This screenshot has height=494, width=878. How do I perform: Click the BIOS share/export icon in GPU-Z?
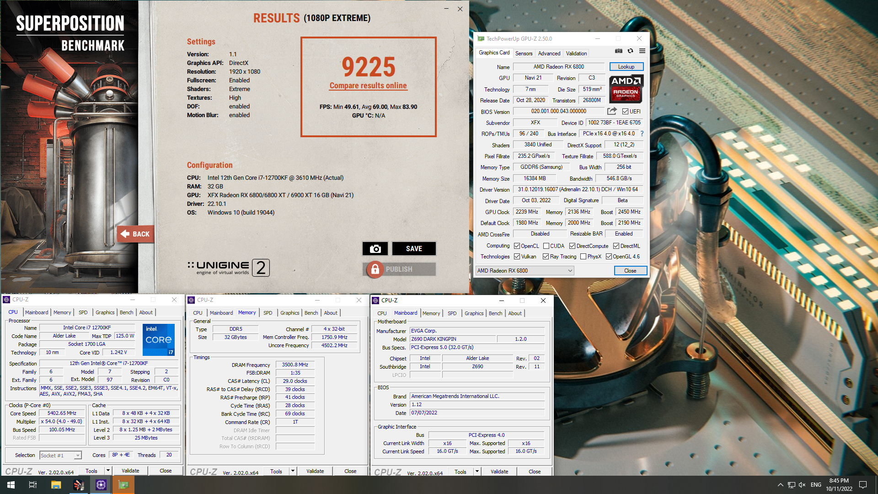click(x=612, y=111)
